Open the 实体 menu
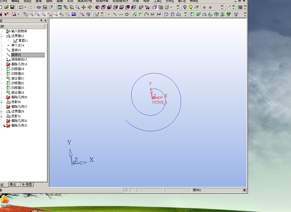Image resolution: width=291 pixels, height=212 pixels. coord(70,1)
